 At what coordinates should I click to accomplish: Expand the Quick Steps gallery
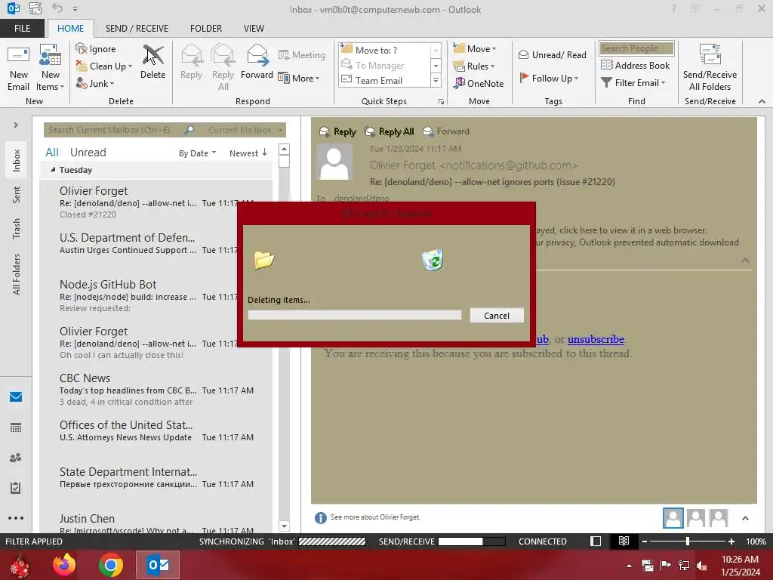tap(436, 80)
